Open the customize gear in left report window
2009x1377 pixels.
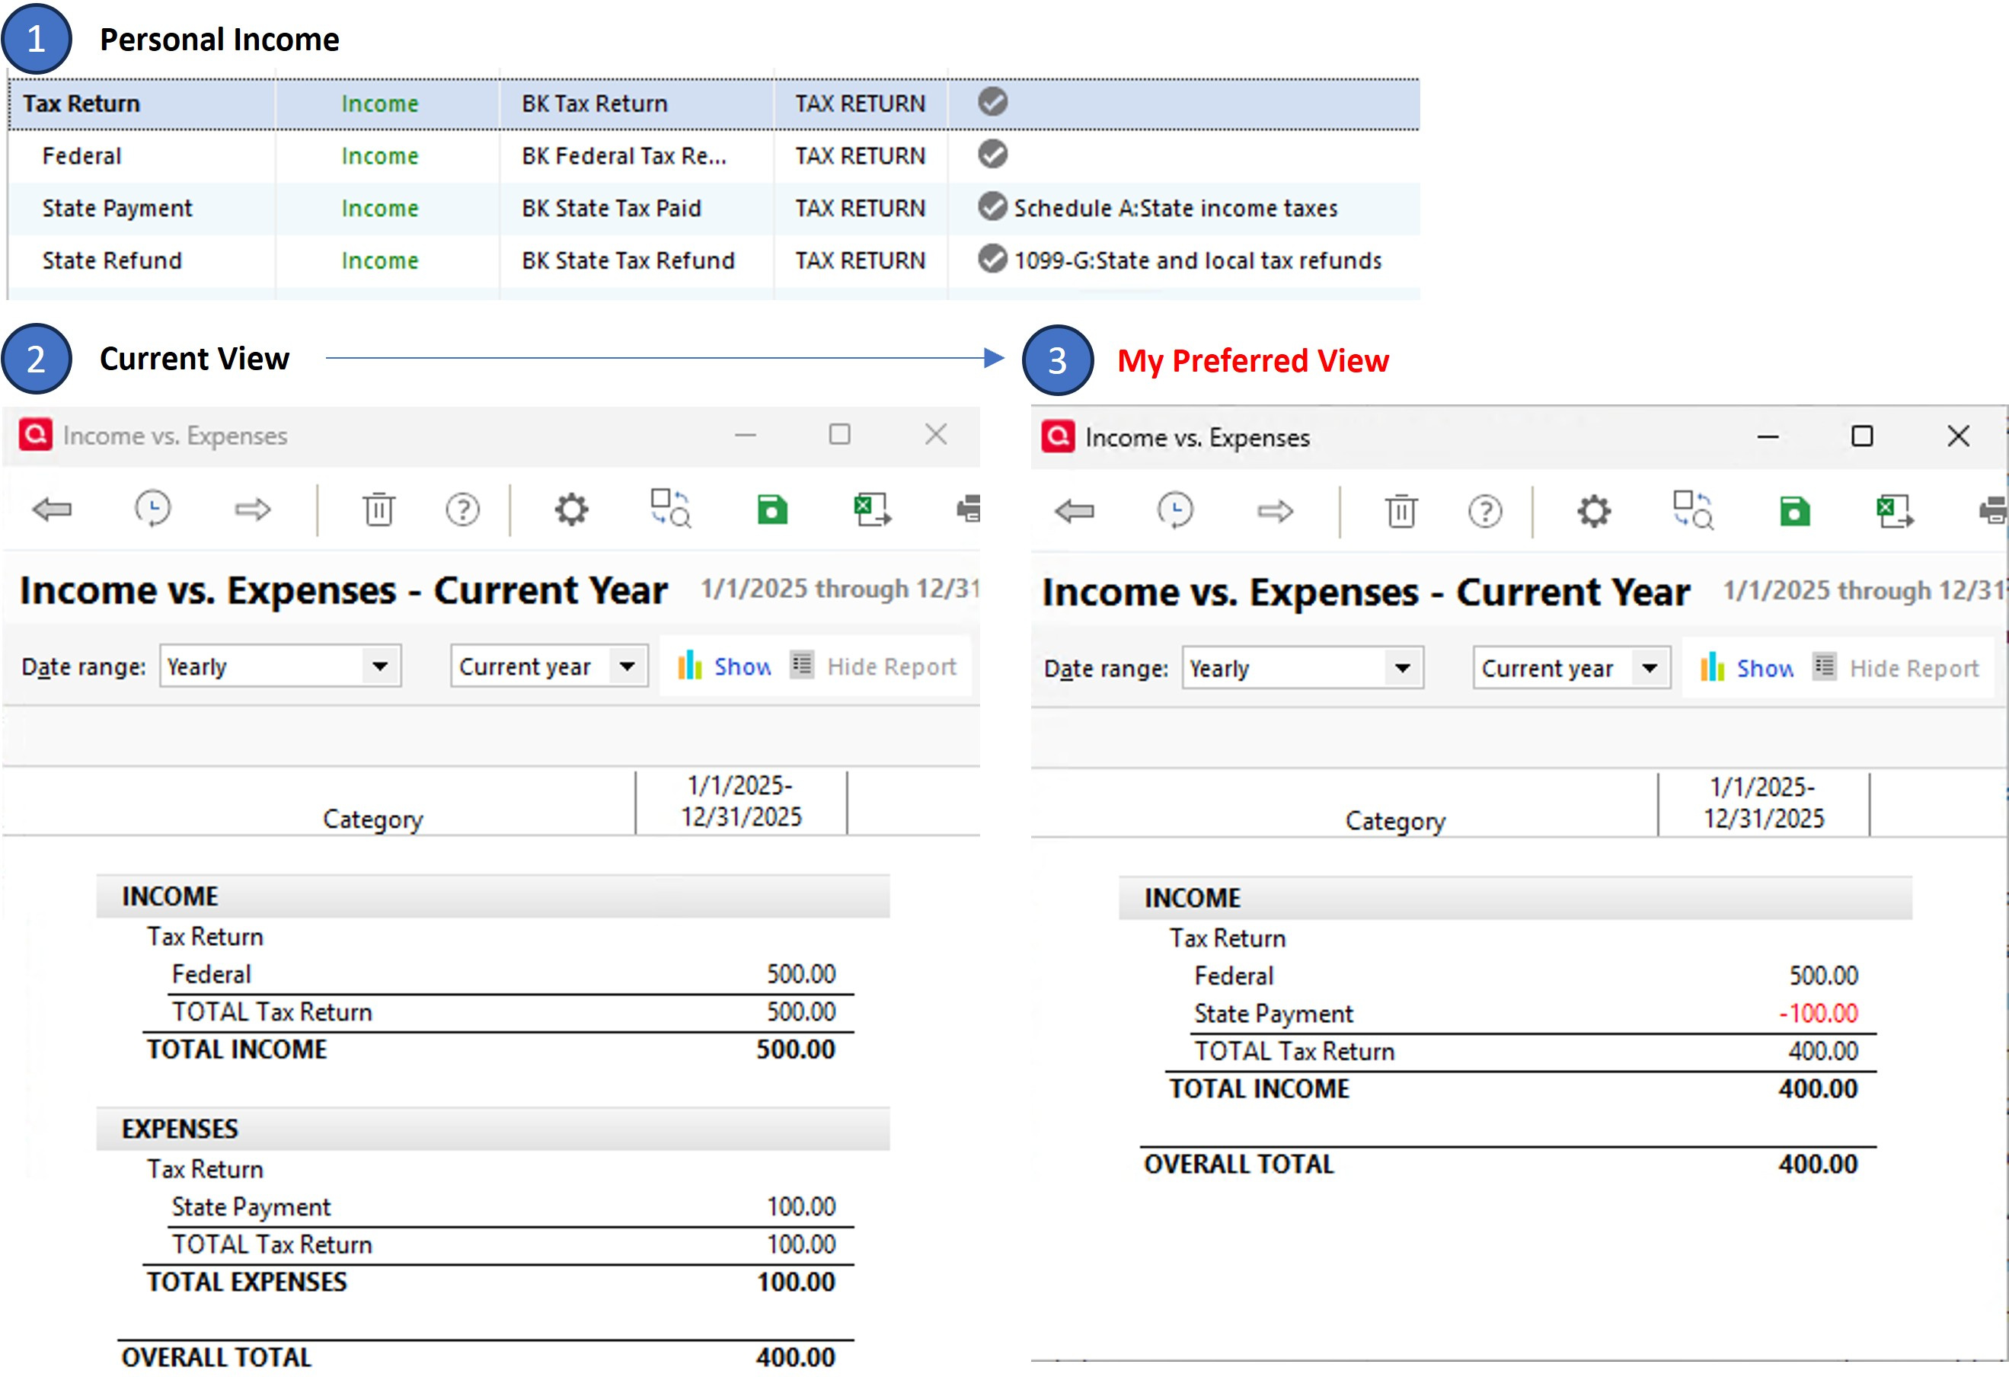(x=571, y=509)
